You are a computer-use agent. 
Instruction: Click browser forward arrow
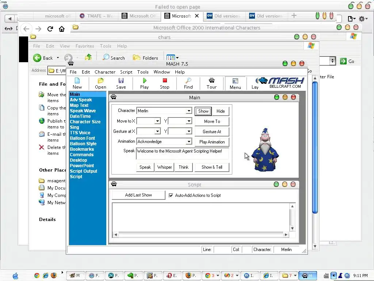click(x=38, y=29)
